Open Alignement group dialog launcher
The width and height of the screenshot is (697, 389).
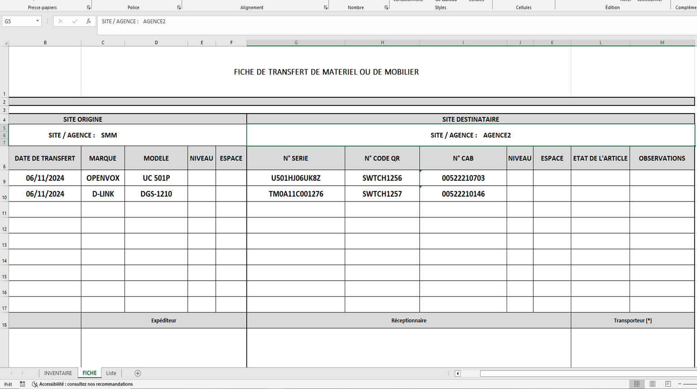pyautogui.click(x=326, y=8)
